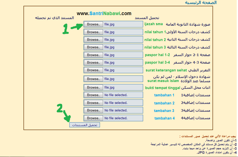The width and height of the screenshot is (238, 157).
Task: Click Arabic label صورة شهادة الثانوية العامة
Action: pos(188,24)
